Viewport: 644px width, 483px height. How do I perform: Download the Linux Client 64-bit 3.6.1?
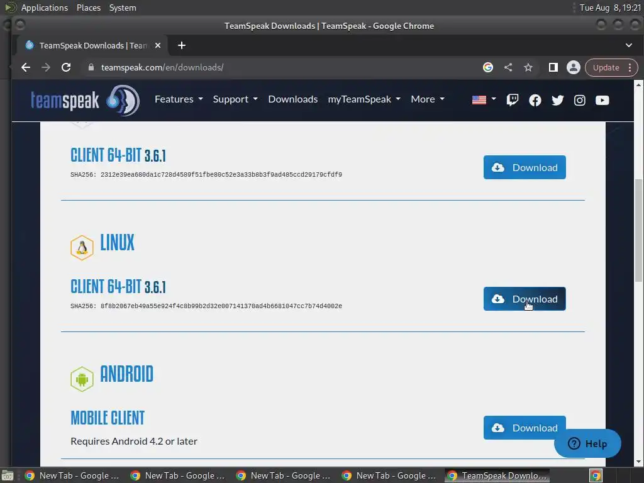[525, 299]
